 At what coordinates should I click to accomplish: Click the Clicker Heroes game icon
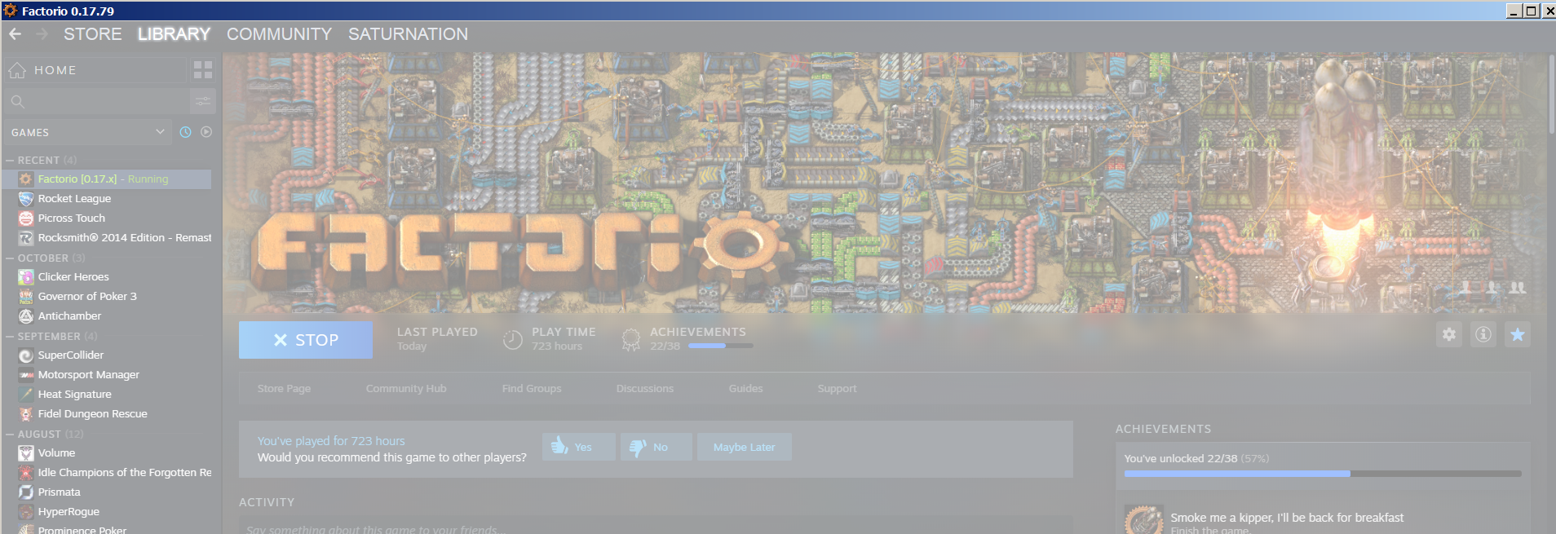coord(26,276)
